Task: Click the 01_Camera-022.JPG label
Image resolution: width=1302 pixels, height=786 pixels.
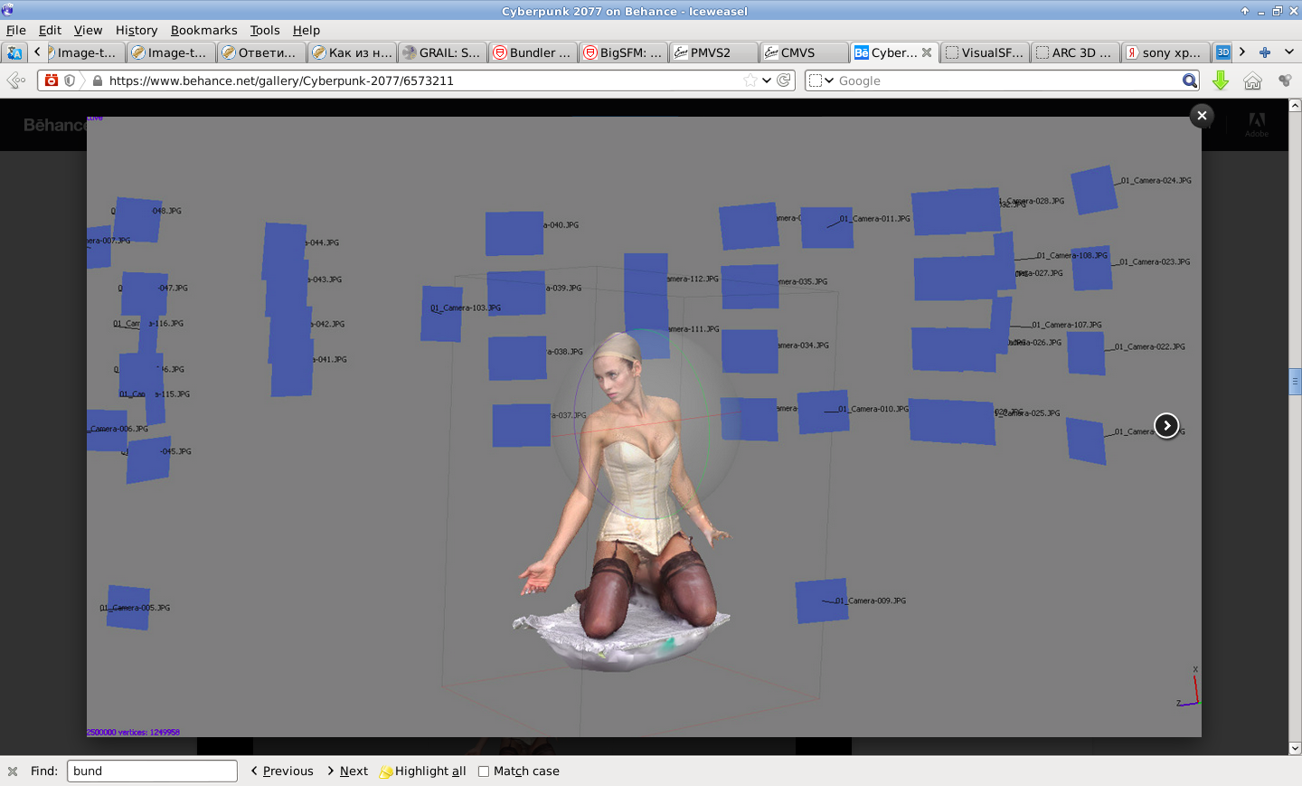Action: pos(1150,346)
